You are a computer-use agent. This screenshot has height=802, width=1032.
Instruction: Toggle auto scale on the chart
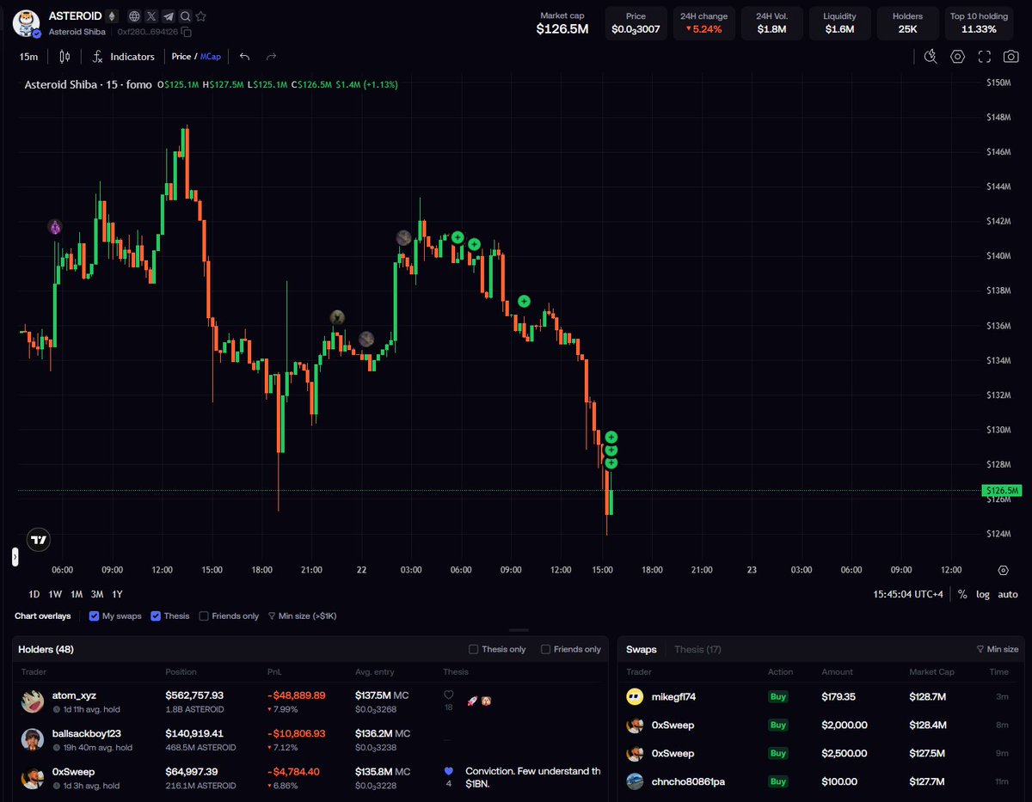click(x=1008, y=594)
